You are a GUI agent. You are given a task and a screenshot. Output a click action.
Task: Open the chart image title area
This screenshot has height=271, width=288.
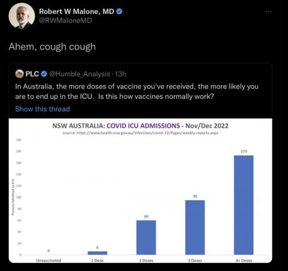pyautogui.click(x=141, y=126)
